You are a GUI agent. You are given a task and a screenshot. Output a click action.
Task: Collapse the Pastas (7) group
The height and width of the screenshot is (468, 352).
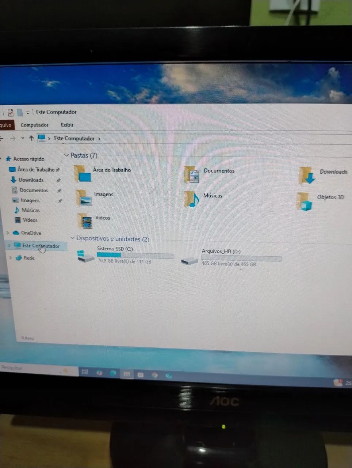(x=66, y=155)
